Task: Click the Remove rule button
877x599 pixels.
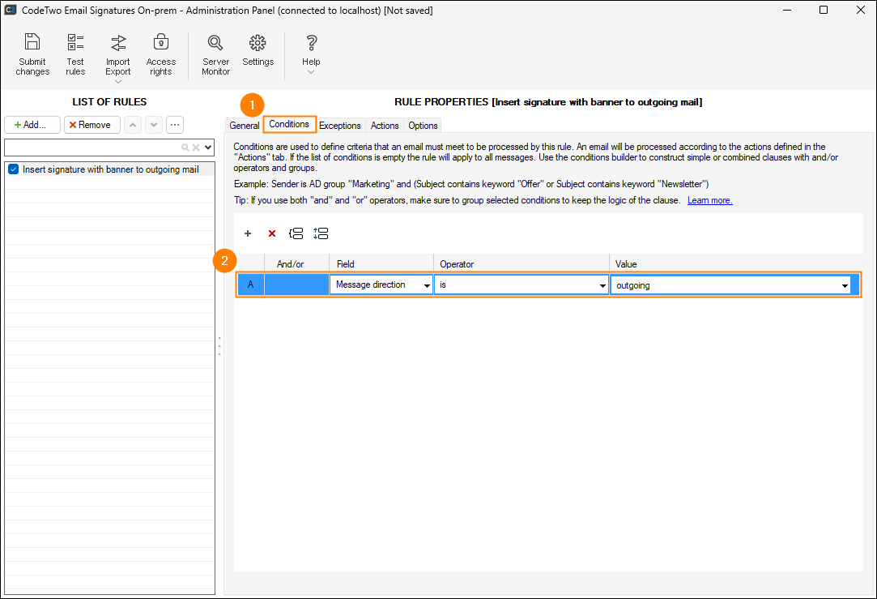Action: click(92, 125)
